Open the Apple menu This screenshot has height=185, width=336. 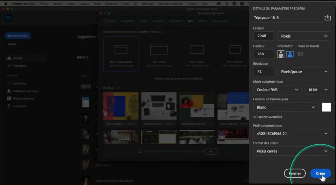5,4
